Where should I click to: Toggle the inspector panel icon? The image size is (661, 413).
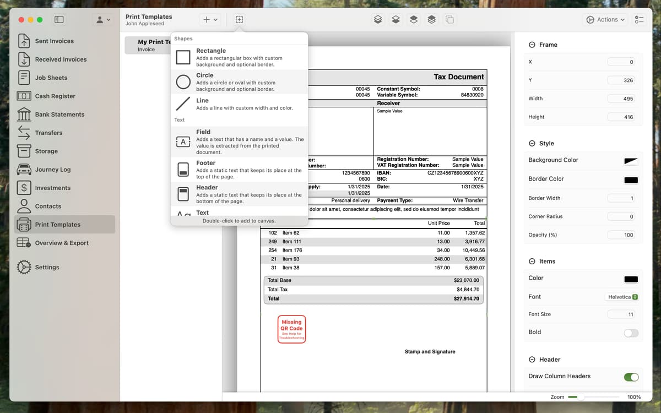[x=639, y=20]
